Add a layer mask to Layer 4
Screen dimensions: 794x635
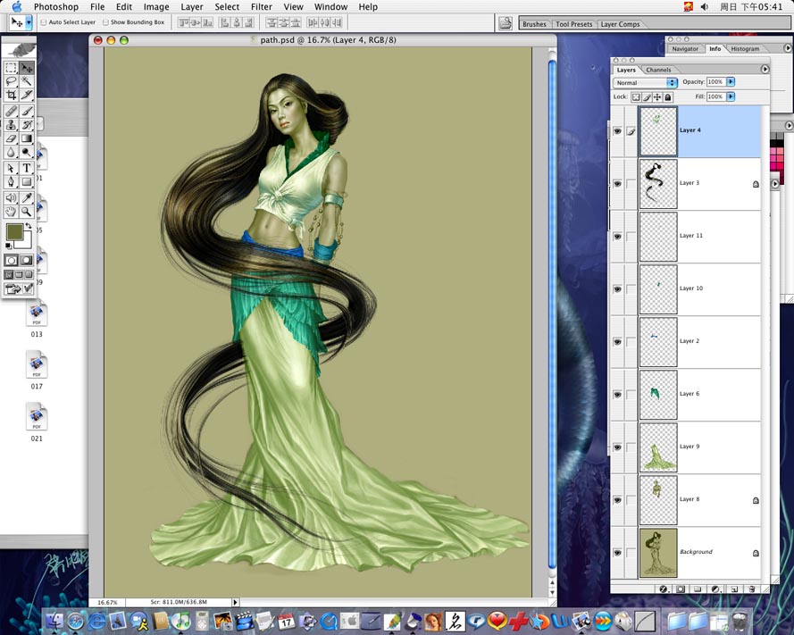[681, 589]
